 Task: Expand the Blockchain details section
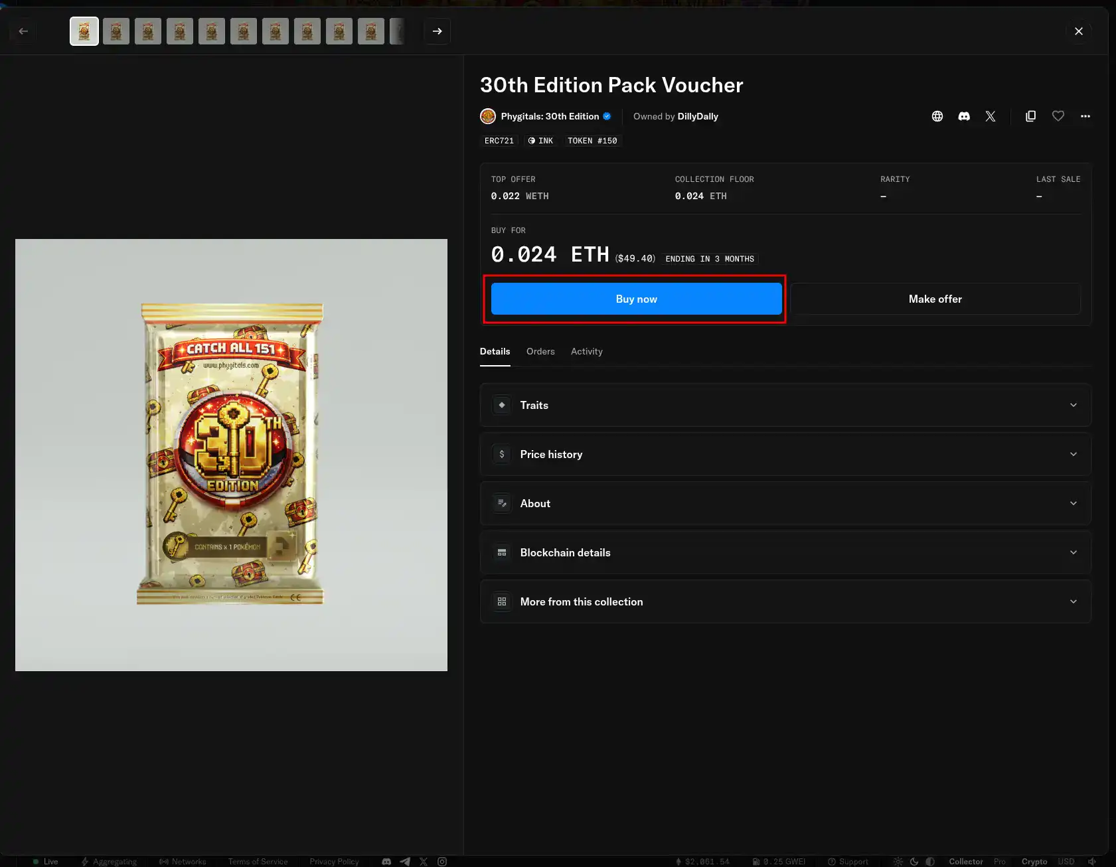coord(785,552)
